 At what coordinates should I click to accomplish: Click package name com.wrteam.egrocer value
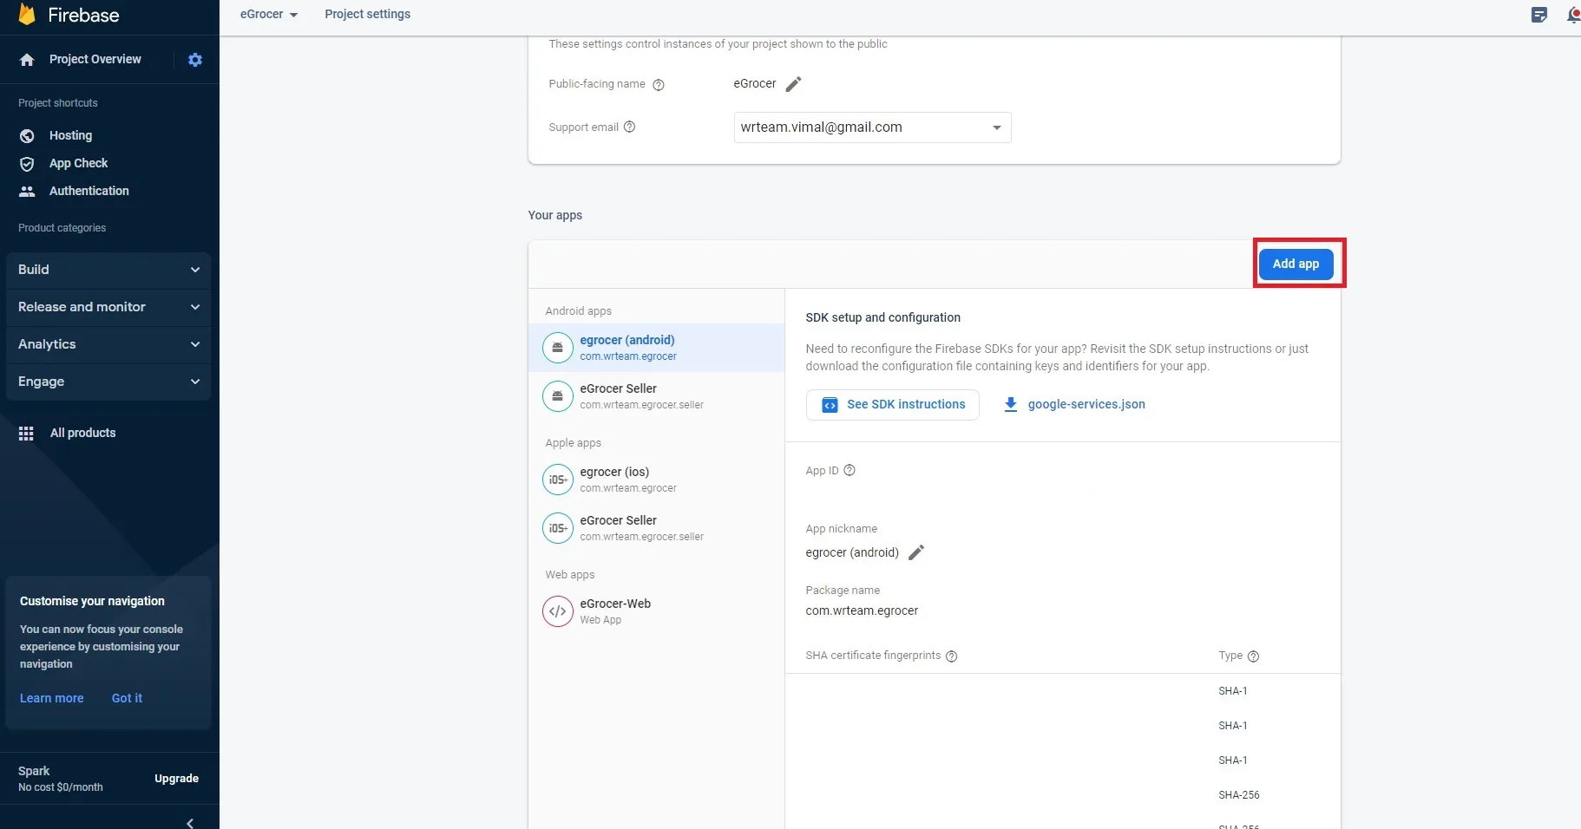862,610
